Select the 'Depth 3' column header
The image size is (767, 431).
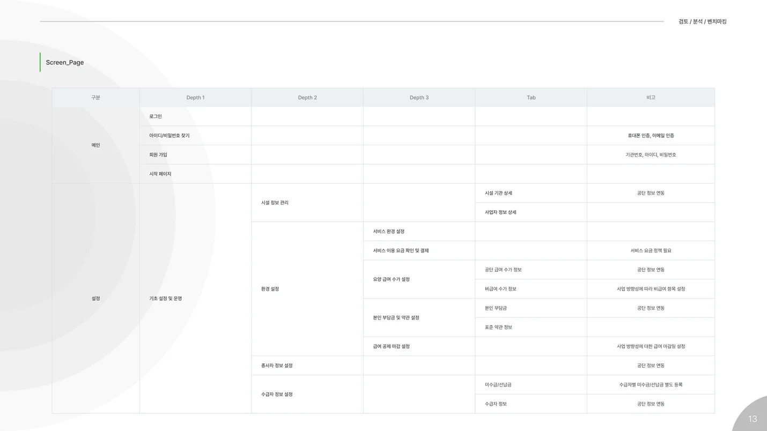pos(419,98)
